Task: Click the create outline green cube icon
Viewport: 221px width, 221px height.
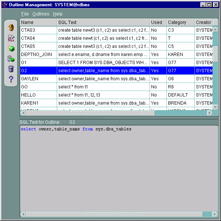Action: pyautogui.click(x=11, y=48)
